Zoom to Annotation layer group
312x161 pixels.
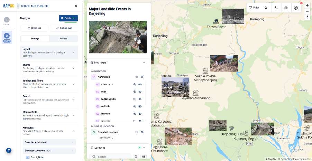click(137, 77)
